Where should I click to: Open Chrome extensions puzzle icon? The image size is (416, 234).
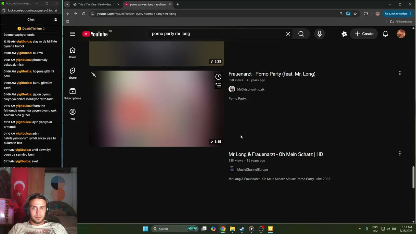click(366, 14)
